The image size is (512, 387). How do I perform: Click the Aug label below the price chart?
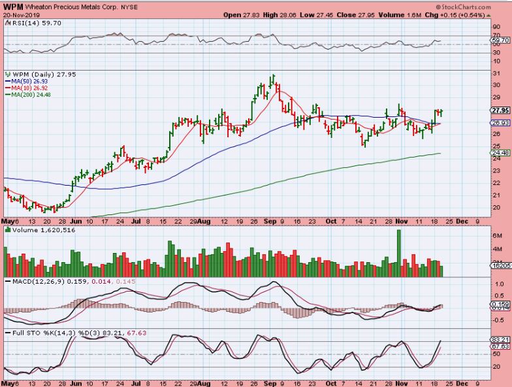(204, 221)
